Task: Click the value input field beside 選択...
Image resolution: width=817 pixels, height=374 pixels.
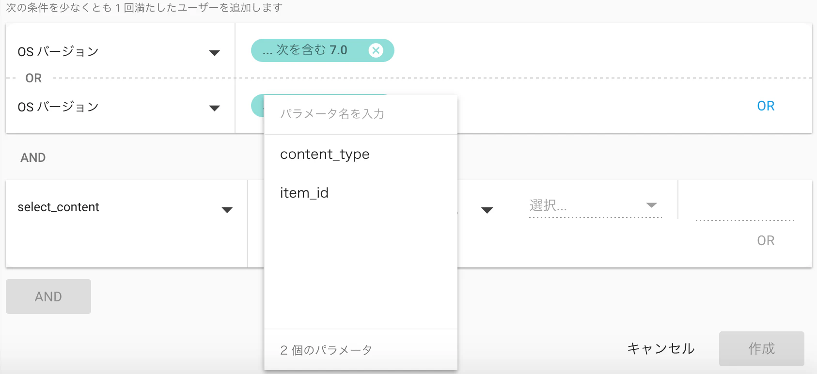Action: click(x=745, y=209)
